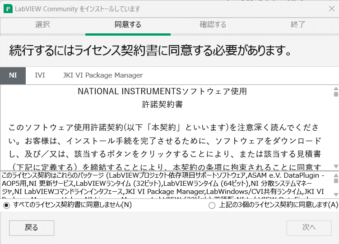Close the LabVIEW Community installer window
Viewport: 339px width, 244px height.
(x=332, y=9)
